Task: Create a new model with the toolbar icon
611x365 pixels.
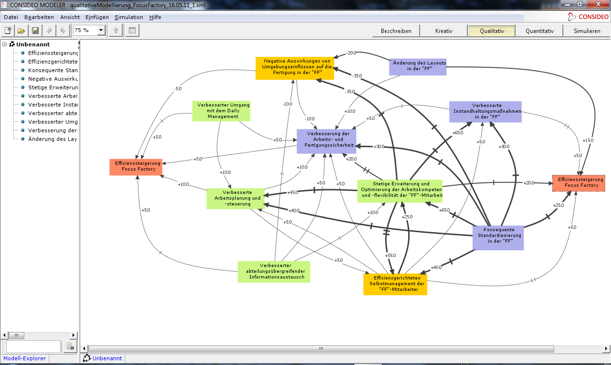Action: pos(8,31)
